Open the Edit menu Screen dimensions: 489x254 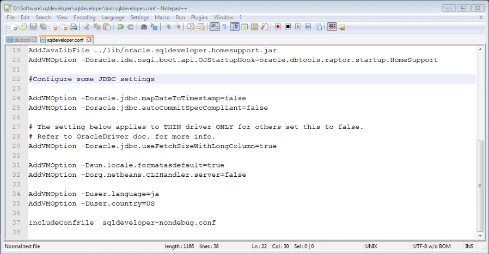[x=25, y=17]
